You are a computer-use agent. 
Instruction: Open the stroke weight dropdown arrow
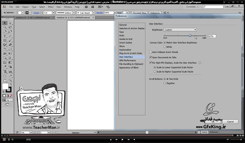point(53,13)
